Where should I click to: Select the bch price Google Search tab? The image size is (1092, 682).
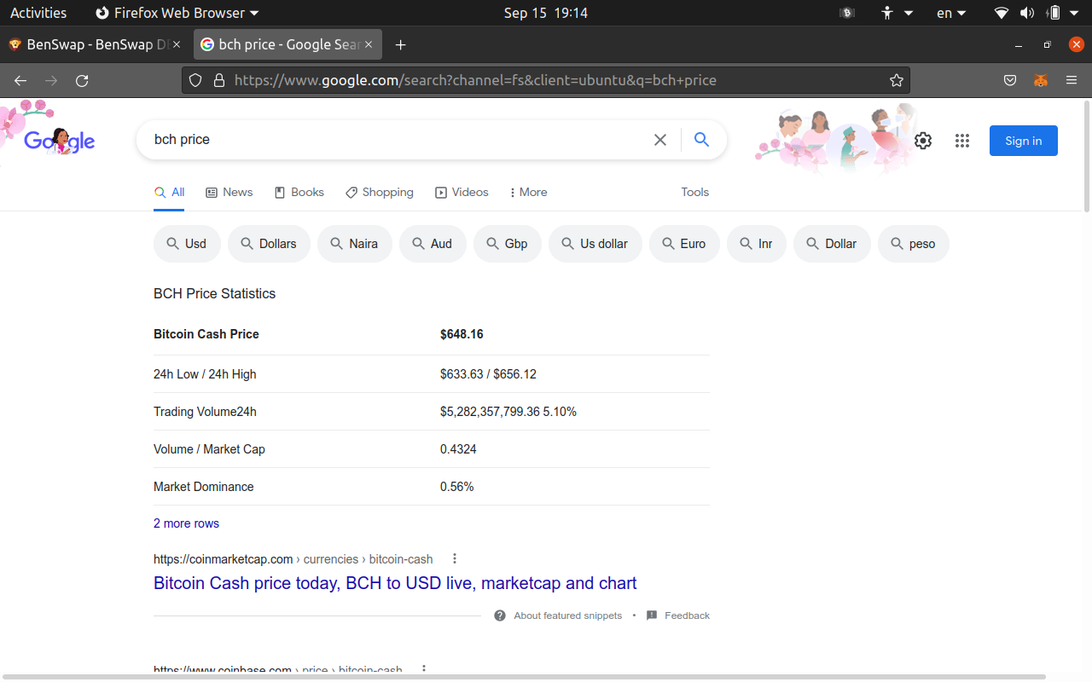tap(288, 44)
